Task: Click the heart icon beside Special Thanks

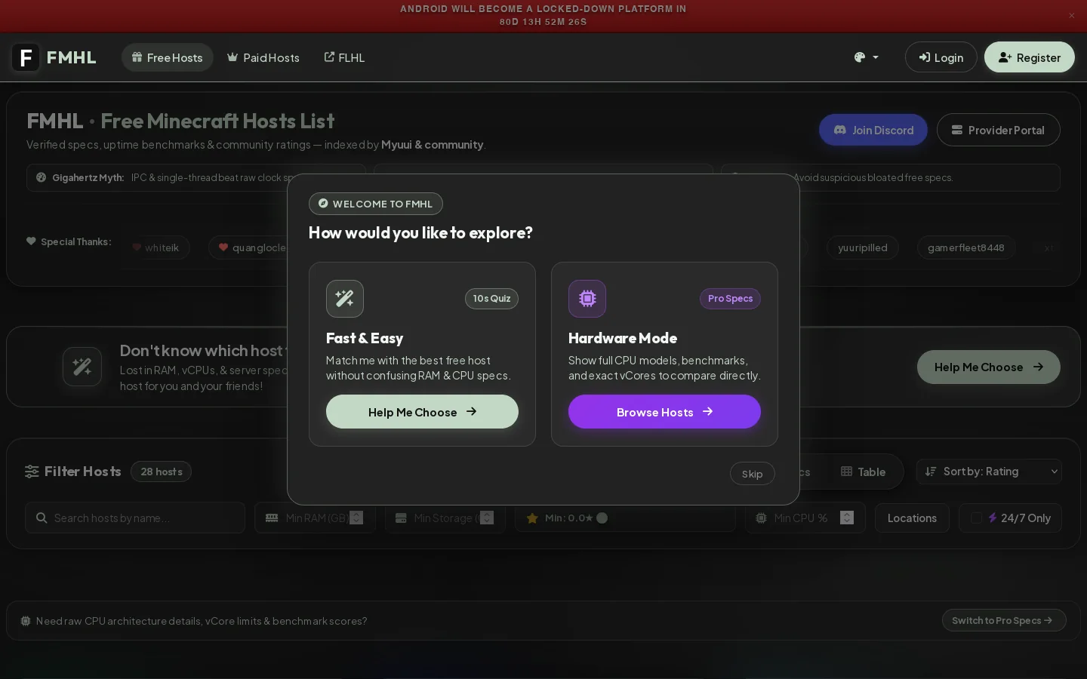Action: pos(31,241)
